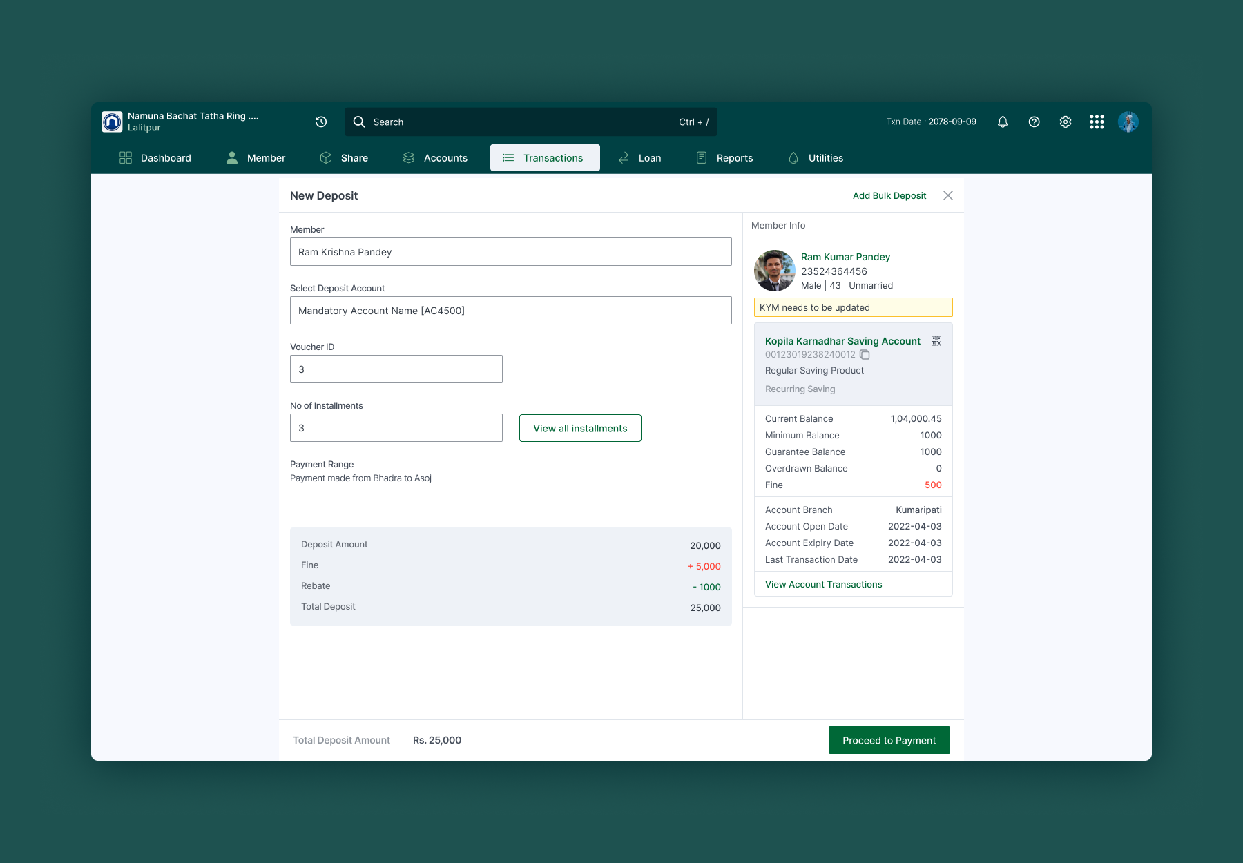Open the history clock icon
This screenshot has height=863, width=1243.
pyautogui.click(x=321, y=122)
